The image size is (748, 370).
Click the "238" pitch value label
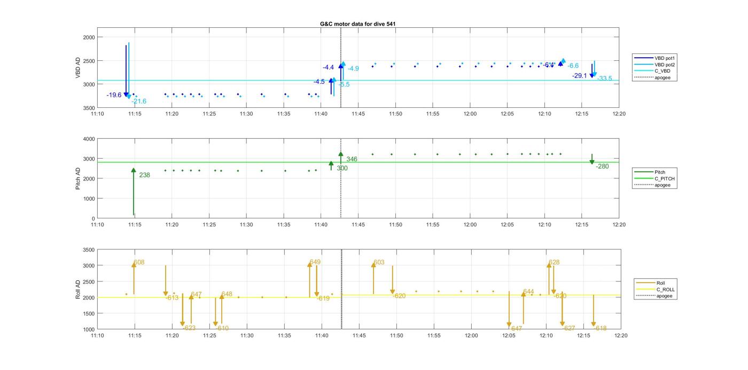pyautogui.click(x=144, y=175)
